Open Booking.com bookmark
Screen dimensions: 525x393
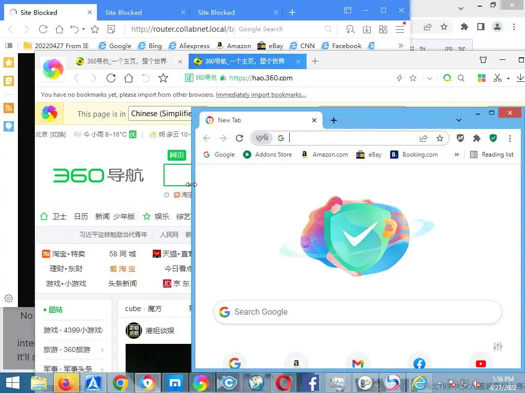pos(414,155)
